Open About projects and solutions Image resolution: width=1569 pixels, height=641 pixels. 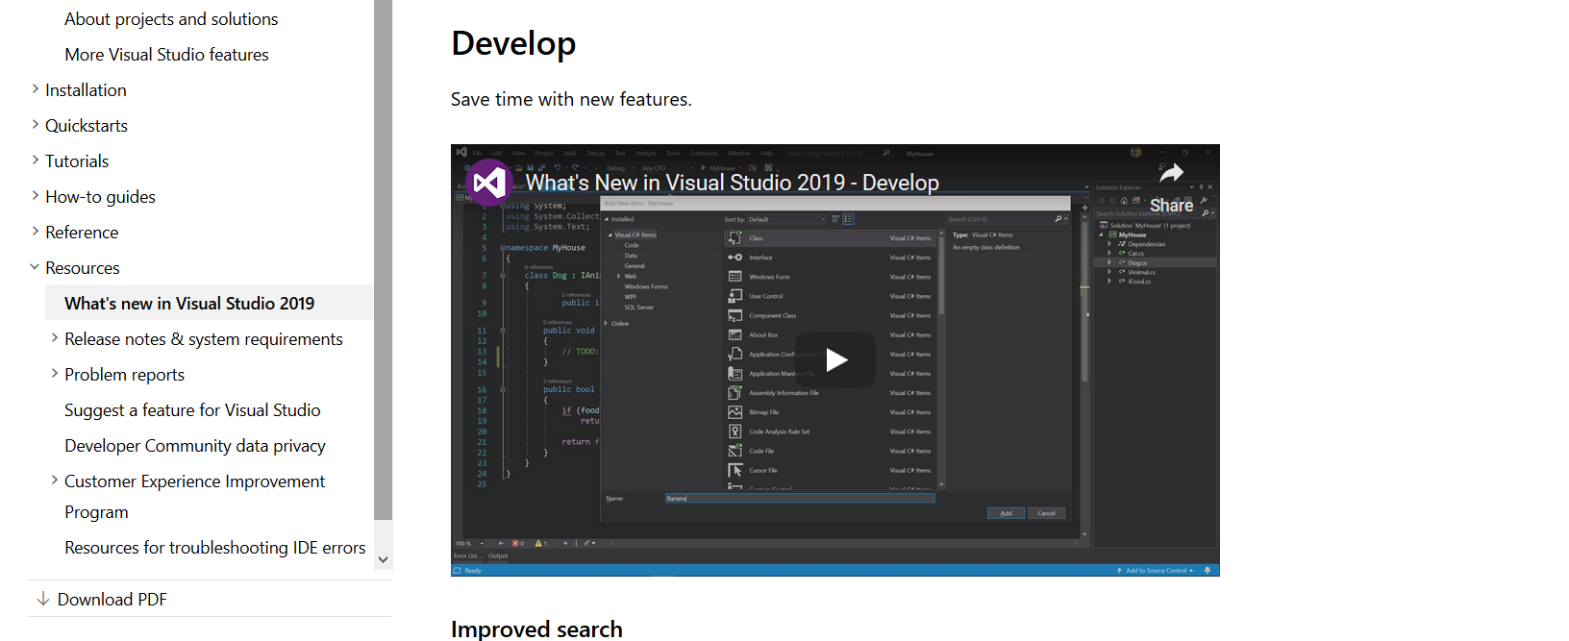[x=171, y=19]
